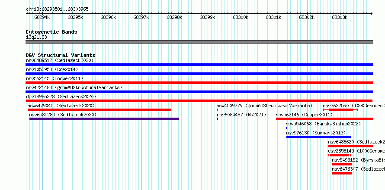Image resolution: width=385 pixels, height=190 pixels.
Task: Click nsv6479045 (Sedlazeck2020) label
Action: point(61,106)
